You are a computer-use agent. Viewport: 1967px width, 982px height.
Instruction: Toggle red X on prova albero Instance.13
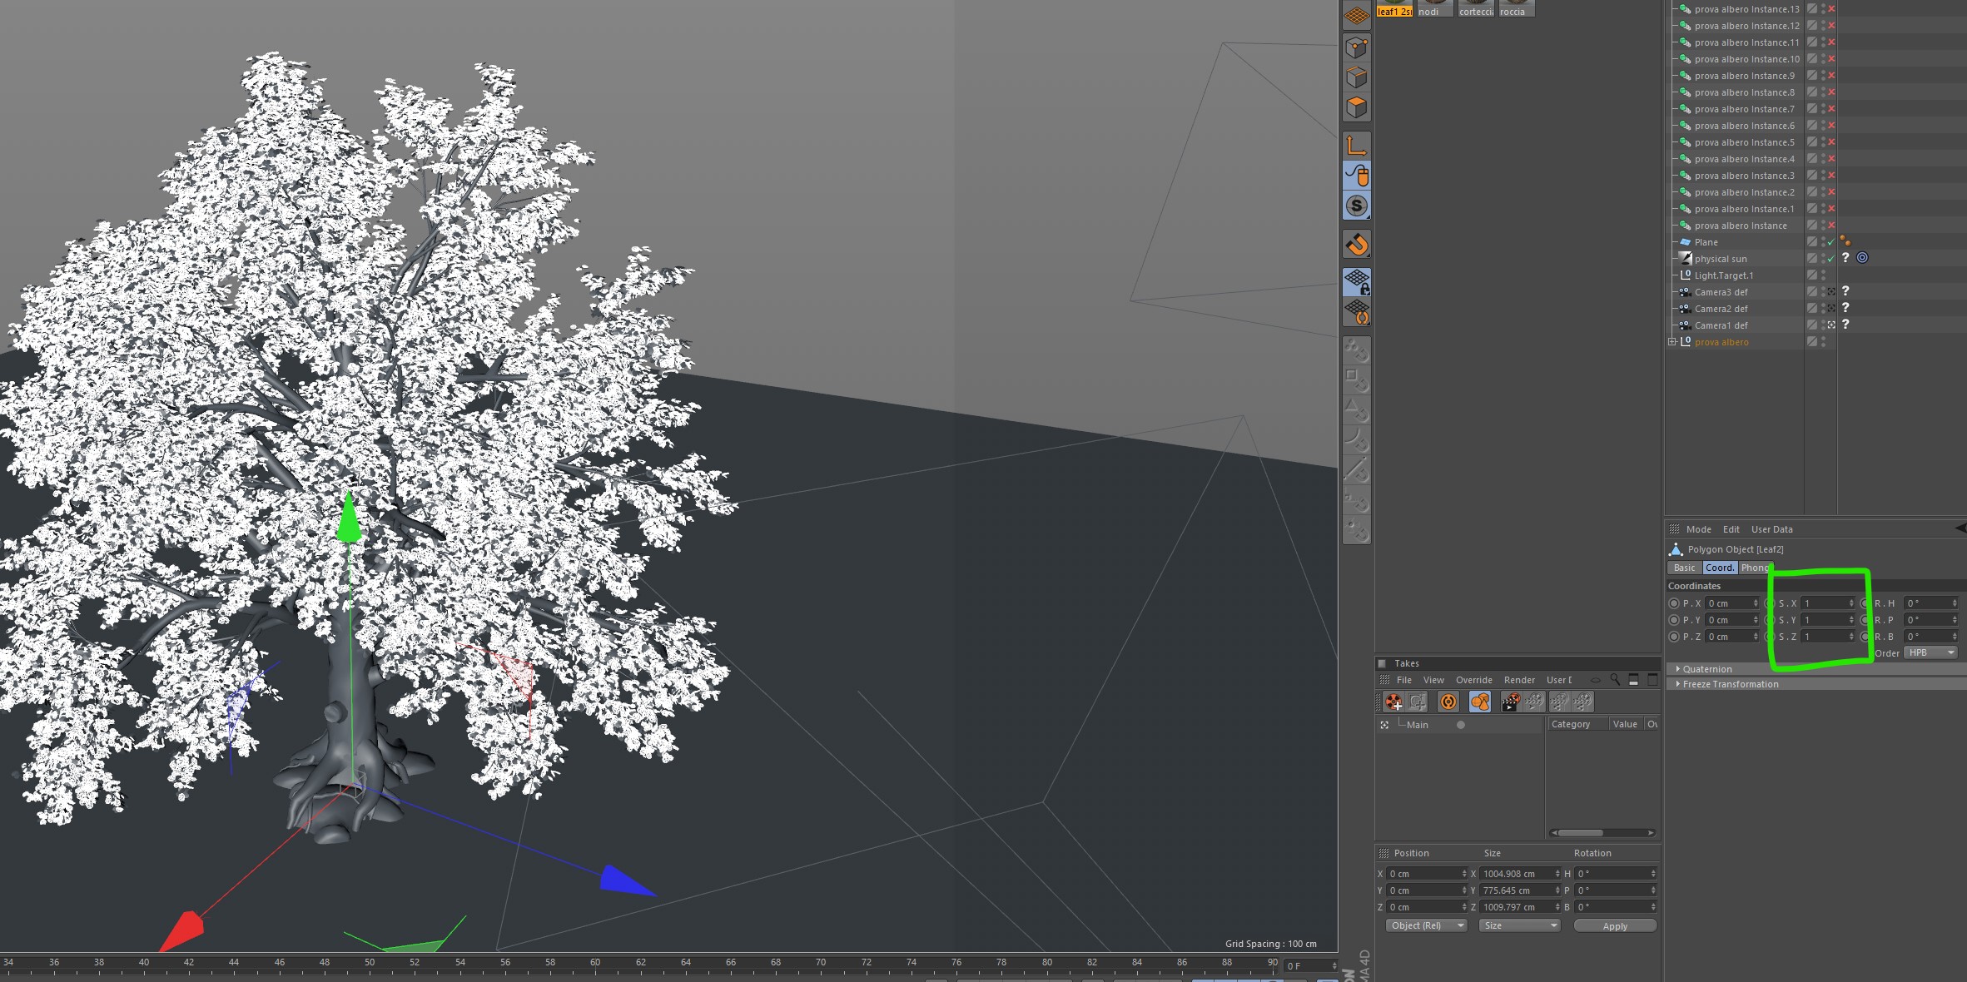click(1831, 9)
